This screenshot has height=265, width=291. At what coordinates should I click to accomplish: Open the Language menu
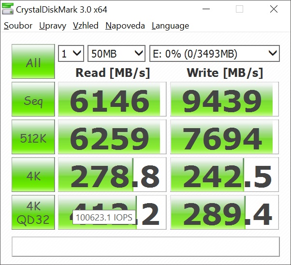pyautogui.click(x=170, y=26)
